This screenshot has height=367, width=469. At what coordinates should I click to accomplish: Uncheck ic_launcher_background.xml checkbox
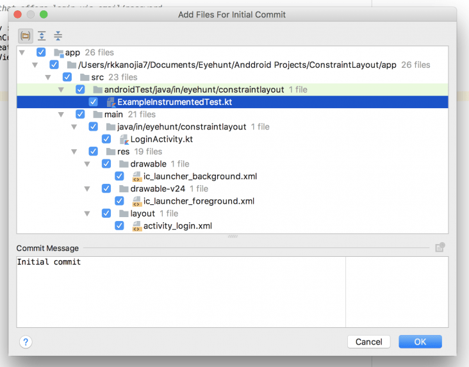[119, 176]
